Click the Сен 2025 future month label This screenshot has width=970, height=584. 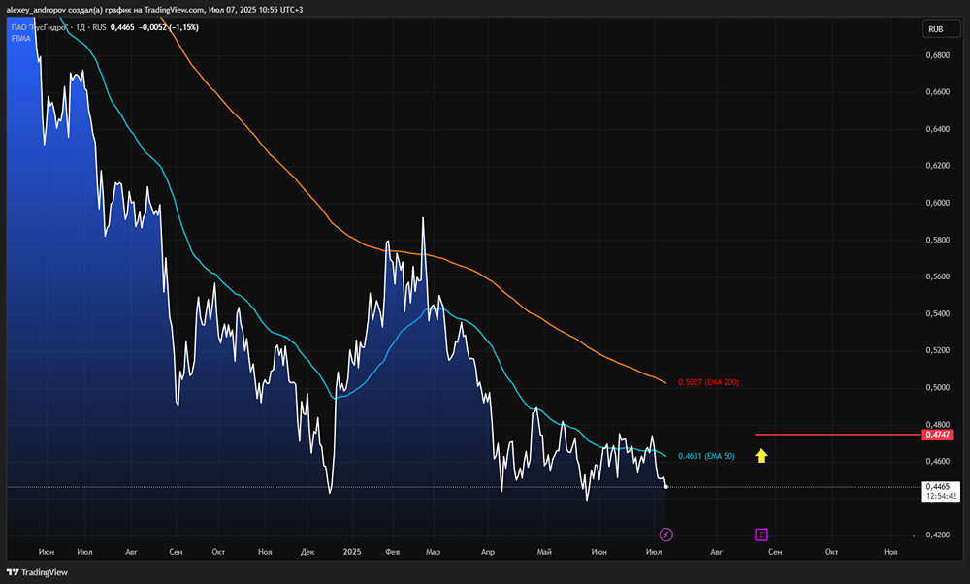click(774, 552)
